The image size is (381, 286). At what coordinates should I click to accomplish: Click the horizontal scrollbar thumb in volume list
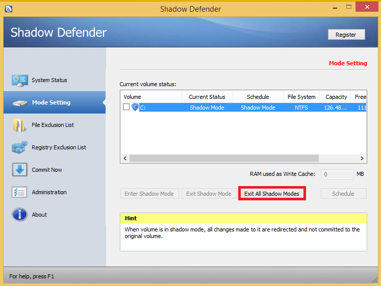click(224, 159)
